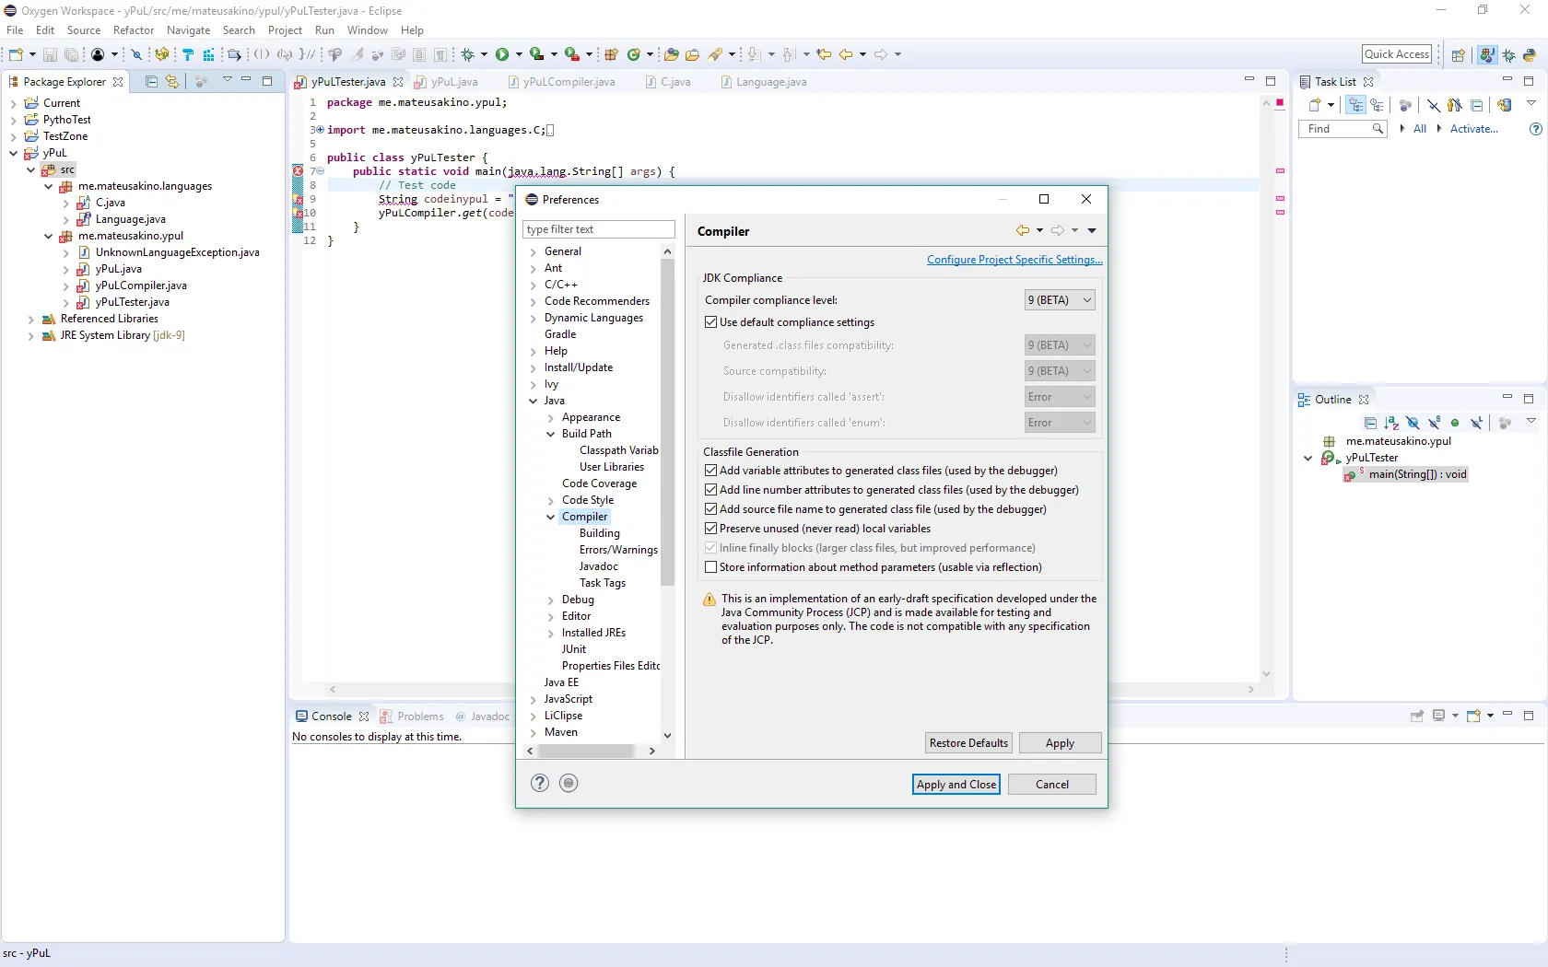This screenshot has height=967, width=1548.
Task: Open the Refactor menu
Action: (134, 30)
